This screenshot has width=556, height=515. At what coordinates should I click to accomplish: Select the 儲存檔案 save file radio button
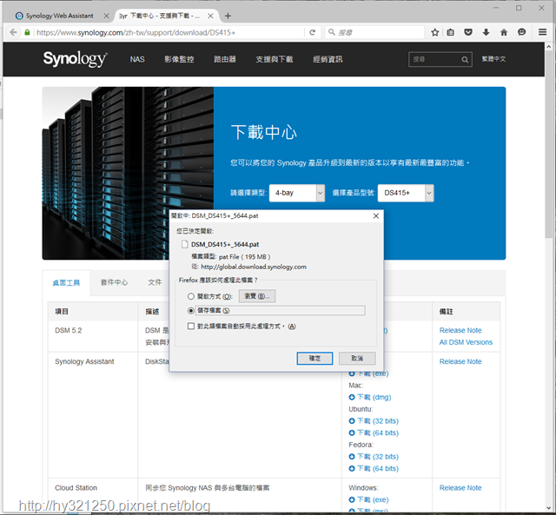tap(191, 311)
